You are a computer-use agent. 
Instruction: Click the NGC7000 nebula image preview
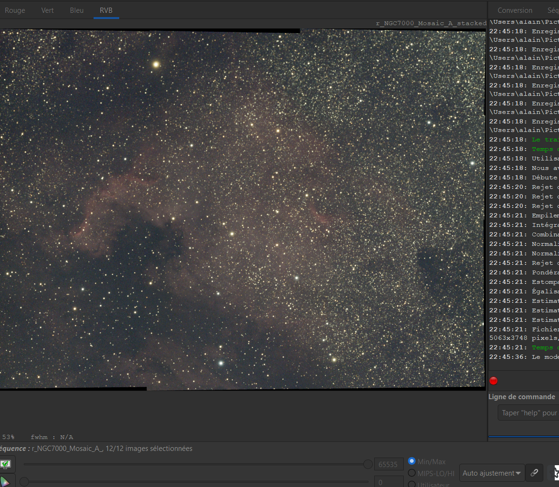pyautogui.click(x=242, y=209)
